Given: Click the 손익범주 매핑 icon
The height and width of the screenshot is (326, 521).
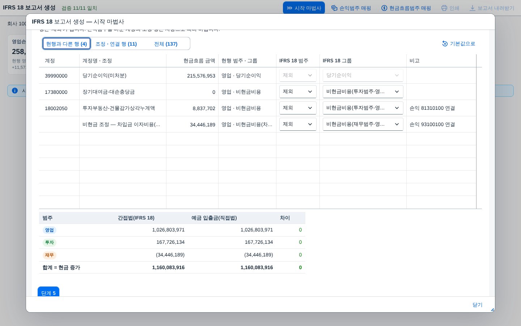Looking at the screenshot, I should pyautogui.click(x=334, y=8).
